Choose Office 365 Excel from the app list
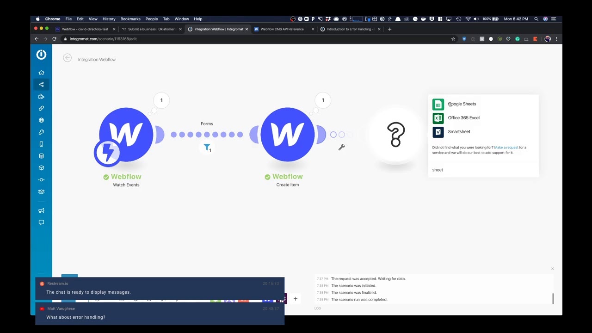The height and width of the screenshot is (333, 592). (x=483, y=118)
